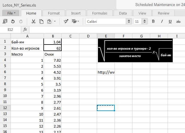Select column H header
The height and width of the screenshot is (133, 185).
pos(159,36)
